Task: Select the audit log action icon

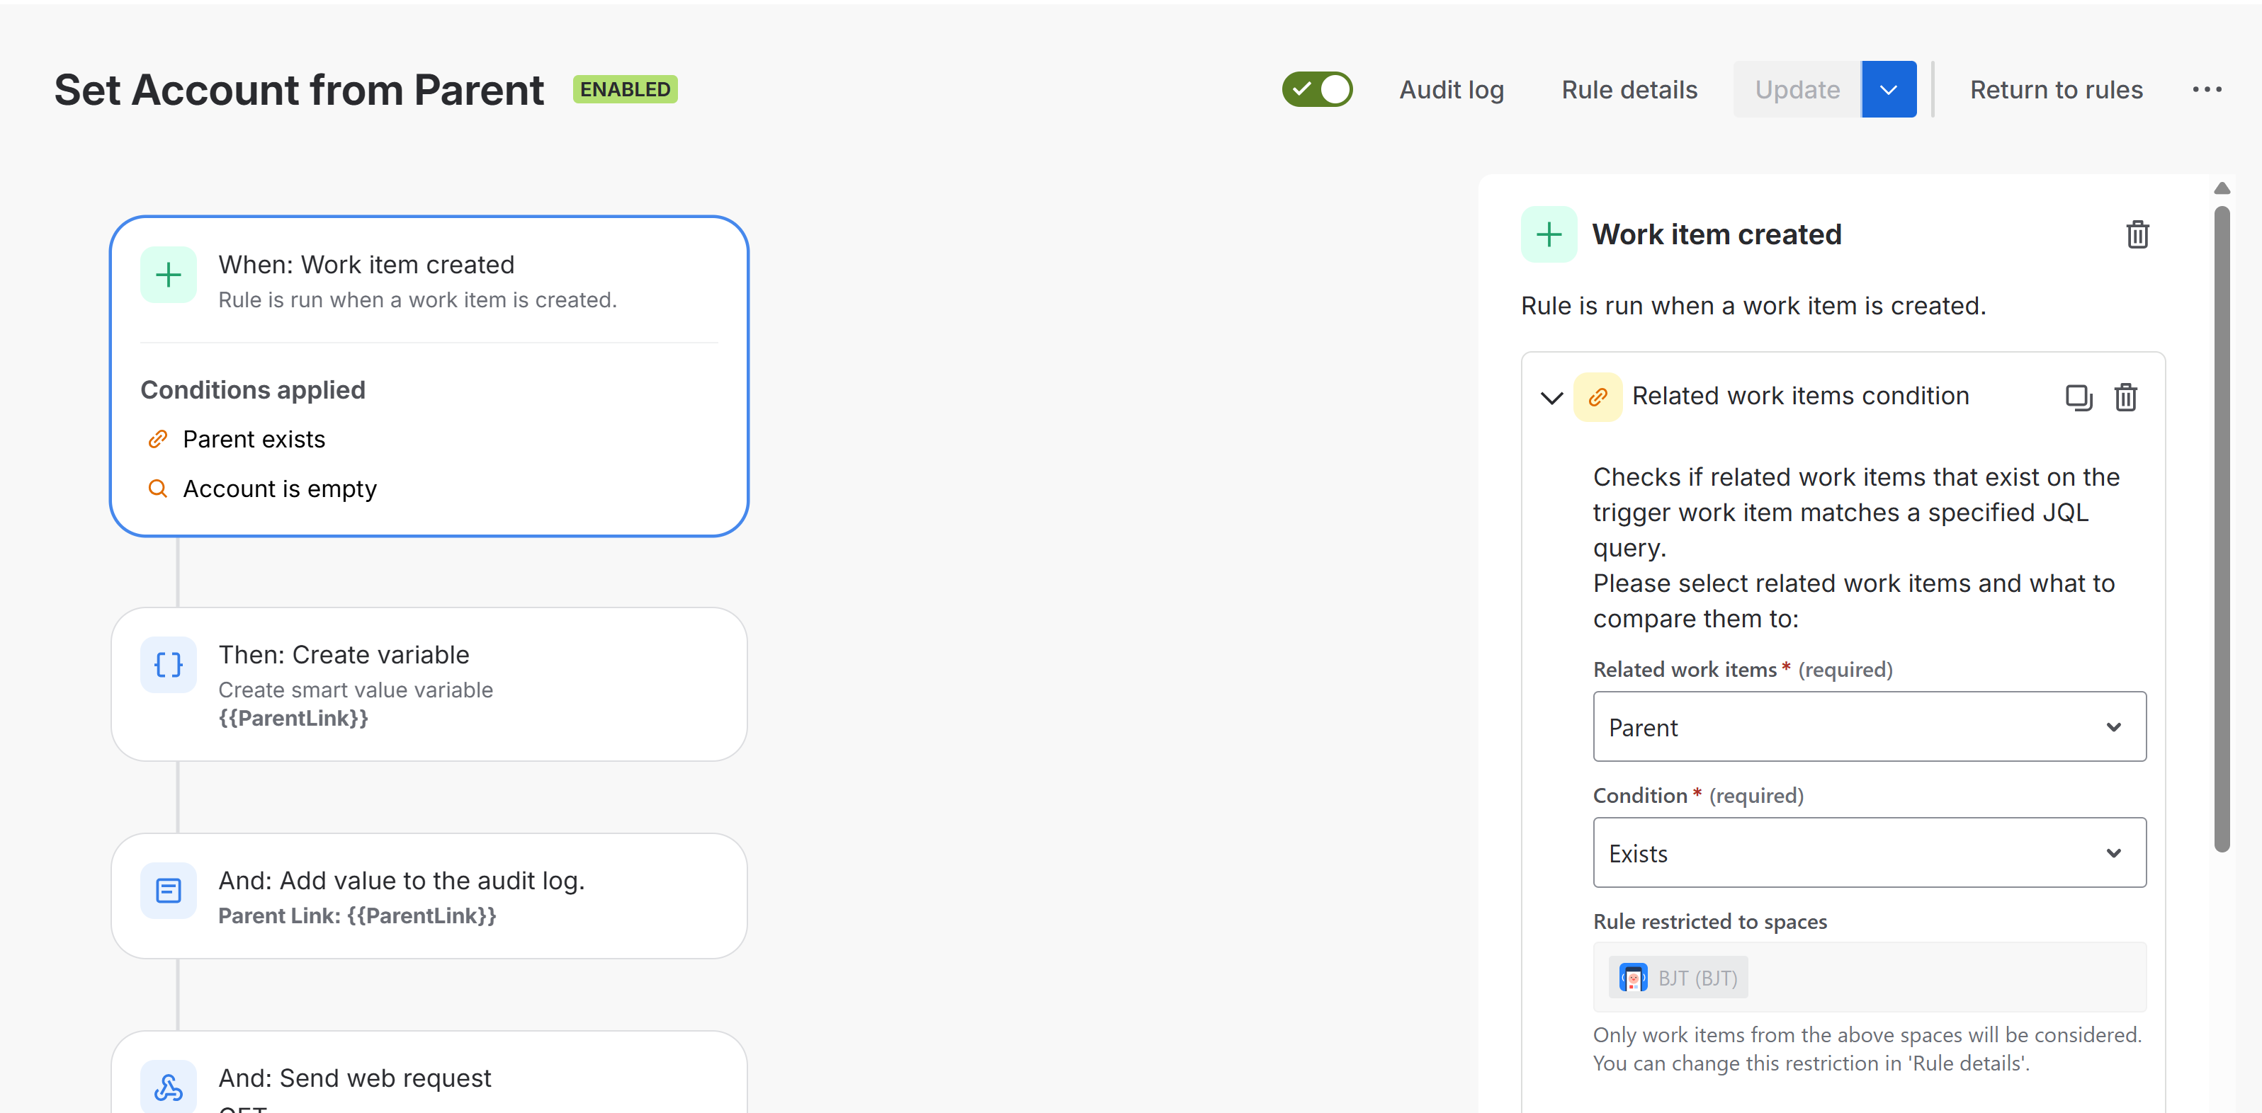Action: (x=168, y=891)
